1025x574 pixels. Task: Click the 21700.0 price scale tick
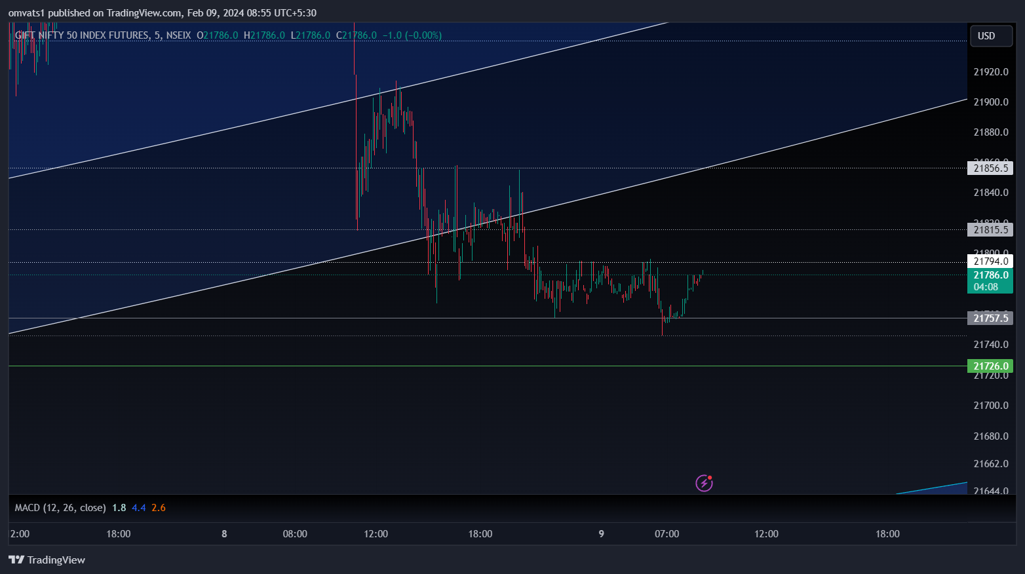[991, 406]
